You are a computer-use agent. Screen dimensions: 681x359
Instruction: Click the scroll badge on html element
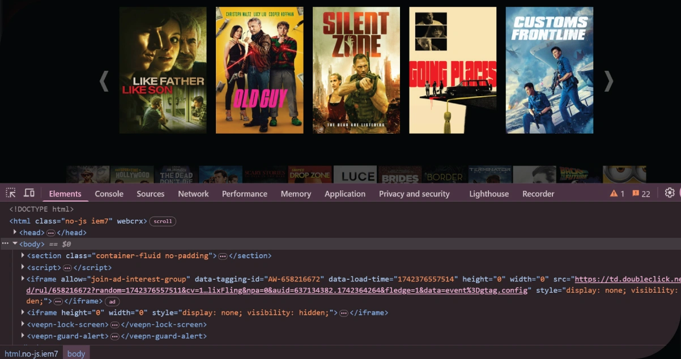point(163,221)
